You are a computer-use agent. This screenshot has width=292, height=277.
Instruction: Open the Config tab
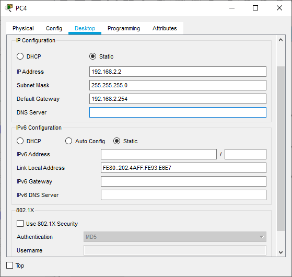(54, 28)
